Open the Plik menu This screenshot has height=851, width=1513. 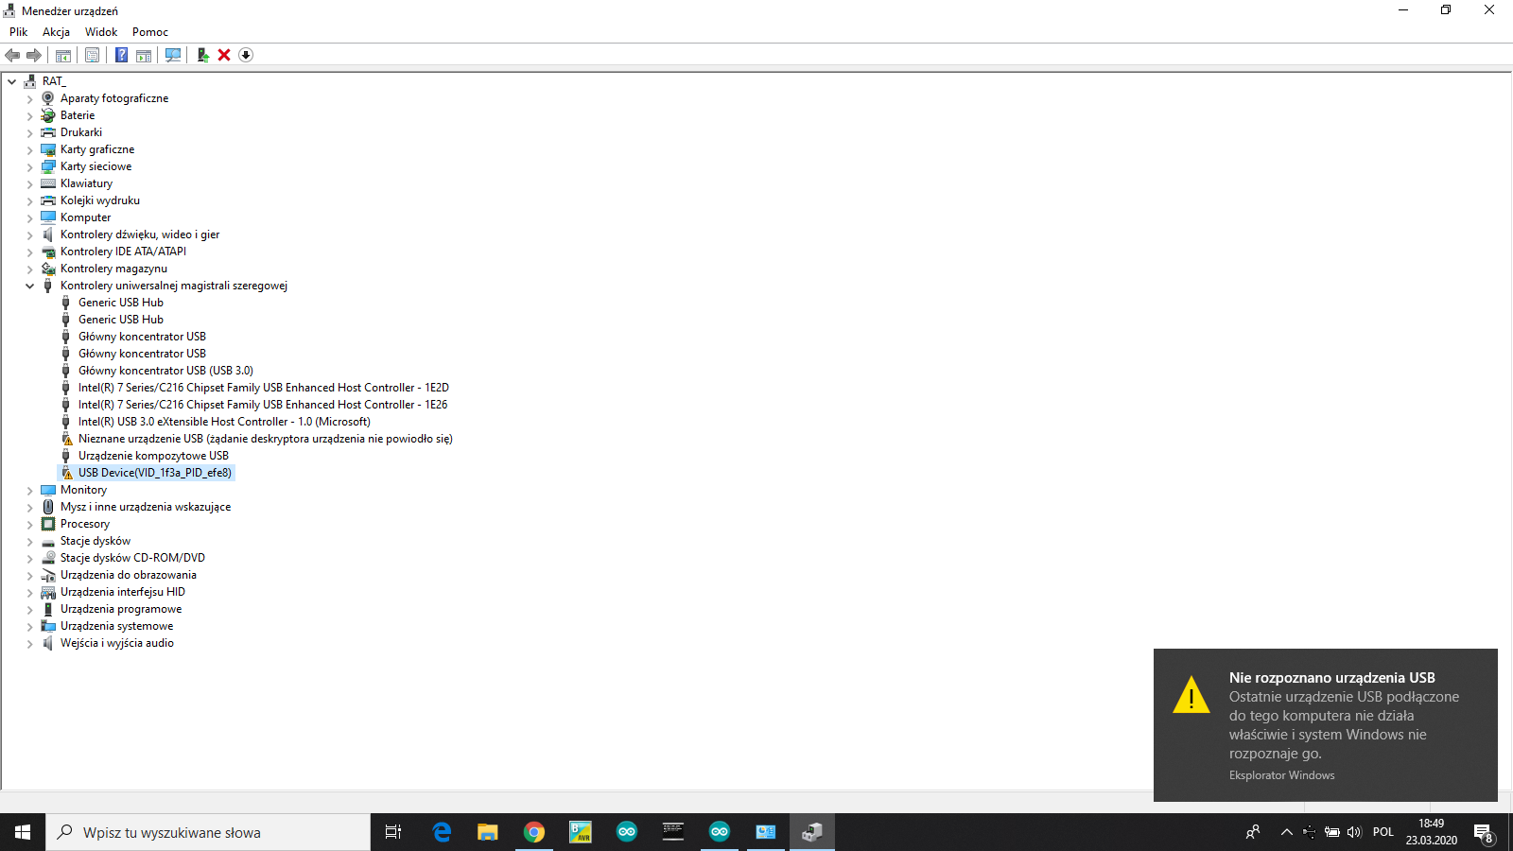click(x=19, y=32)
